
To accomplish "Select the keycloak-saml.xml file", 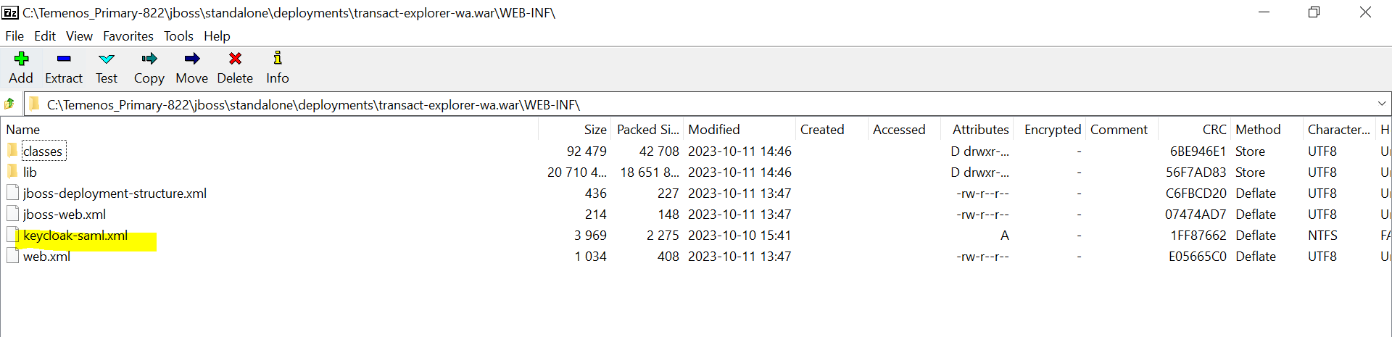I will click(x=75, y=236).
